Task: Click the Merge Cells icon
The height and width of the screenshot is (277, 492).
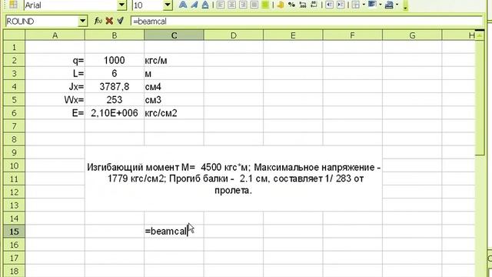Action: pyautogui.click(x=265, y=5)
